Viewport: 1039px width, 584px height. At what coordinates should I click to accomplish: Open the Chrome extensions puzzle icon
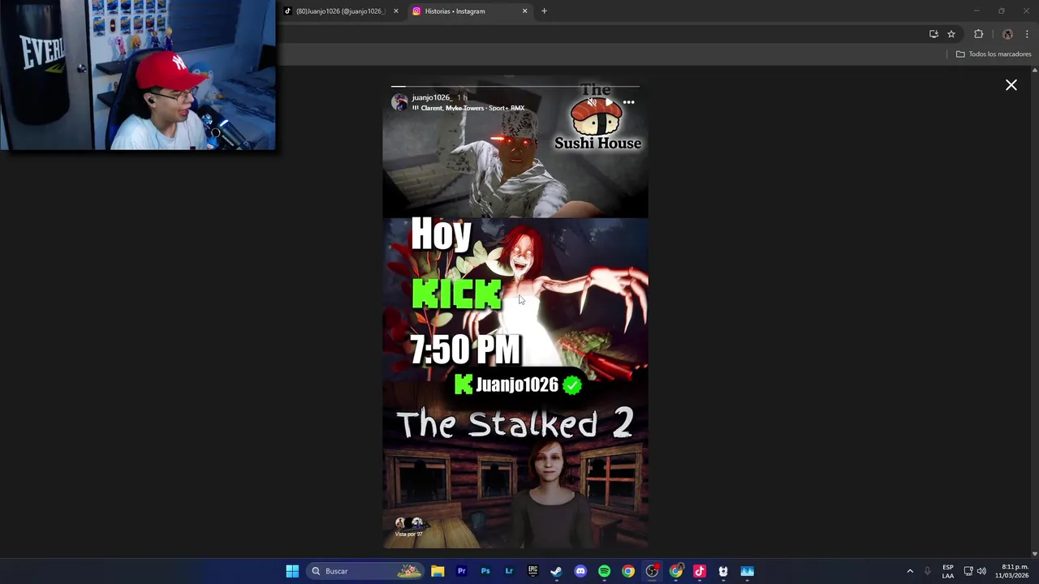[978, 34]
